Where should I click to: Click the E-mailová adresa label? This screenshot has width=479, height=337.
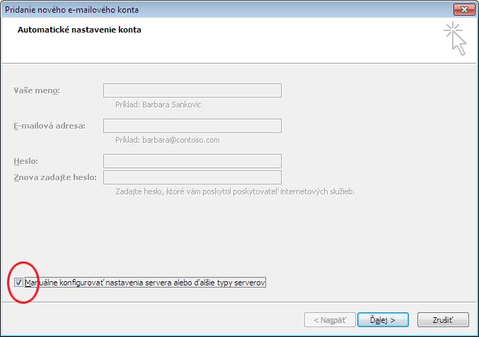tap(49, 126)
